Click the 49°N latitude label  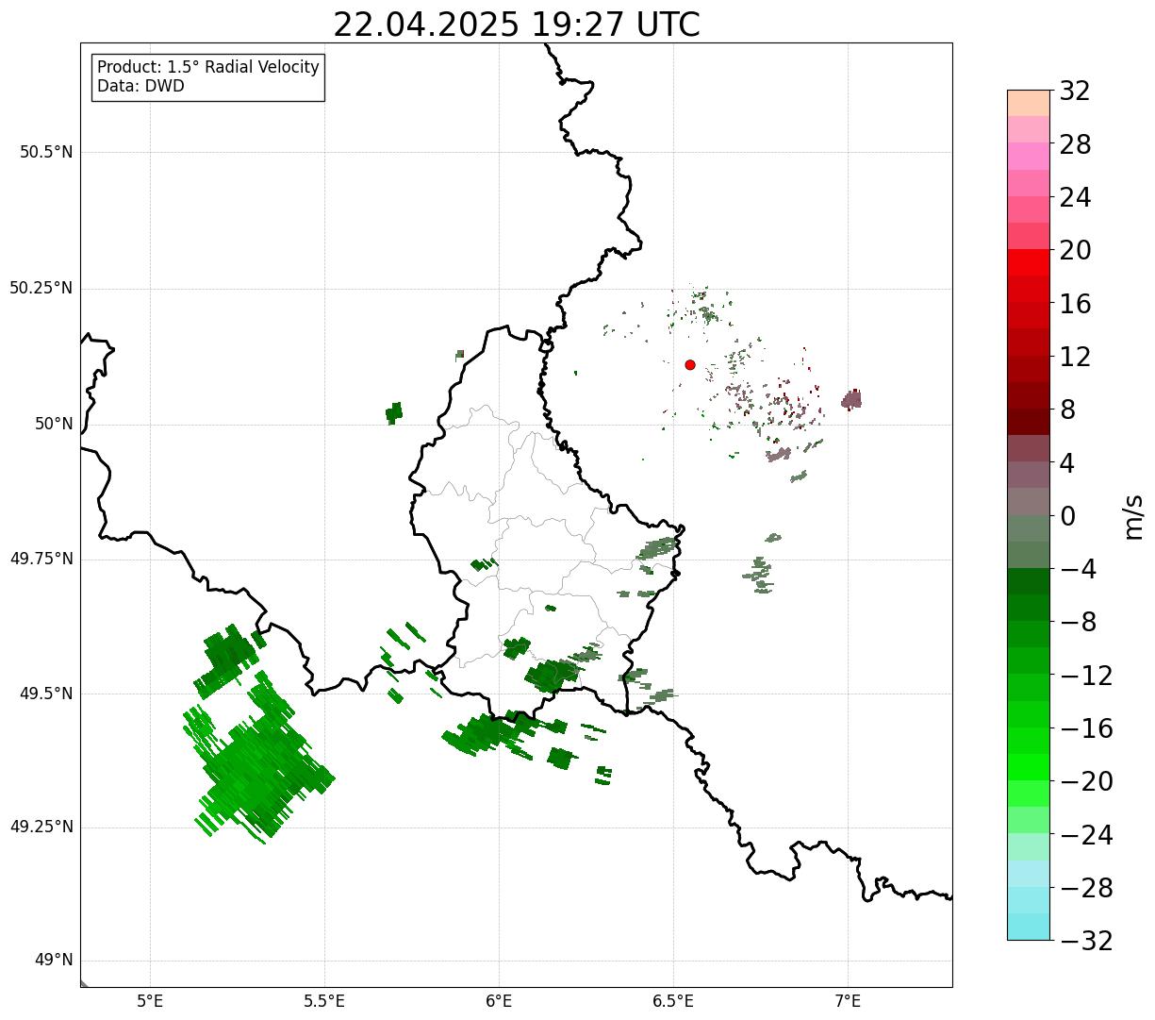coord(54,961)
